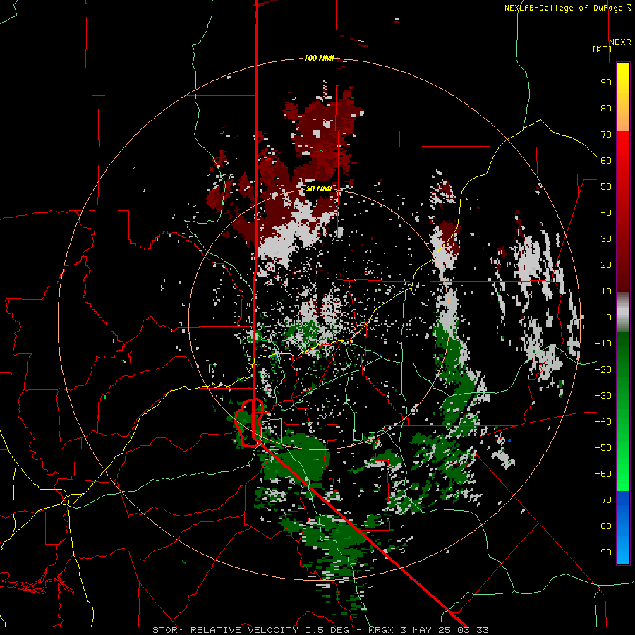
Task: Click the 50 knot legend label
Action: [606, 187]
